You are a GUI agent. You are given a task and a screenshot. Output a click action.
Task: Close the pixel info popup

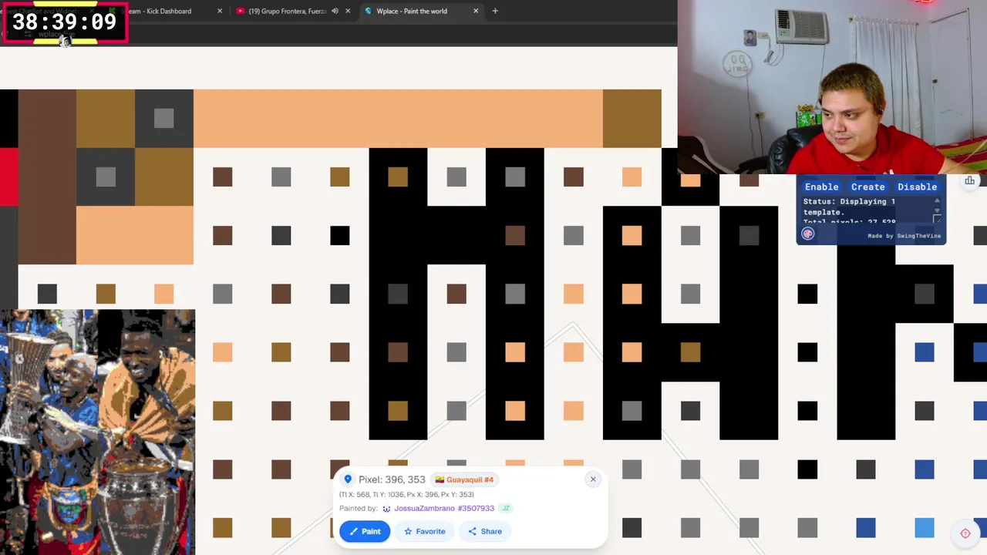[x=593, y=479]
